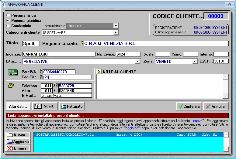Open the Fatturato invoicing button

pos(71,106)
